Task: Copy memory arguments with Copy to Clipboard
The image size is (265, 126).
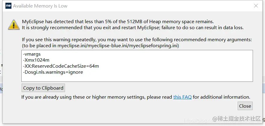Action: tap(43, 88)
